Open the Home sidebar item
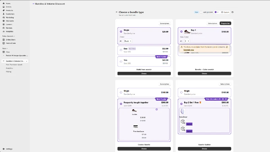 [8, 3]
